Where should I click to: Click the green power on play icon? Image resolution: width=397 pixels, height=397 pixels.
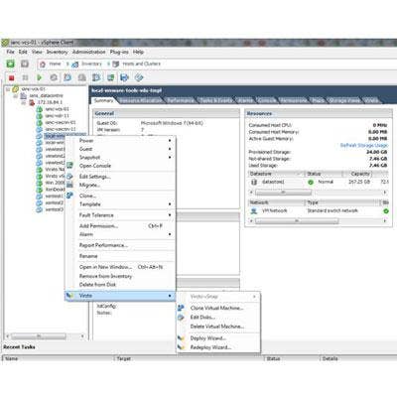click(40, 77)
